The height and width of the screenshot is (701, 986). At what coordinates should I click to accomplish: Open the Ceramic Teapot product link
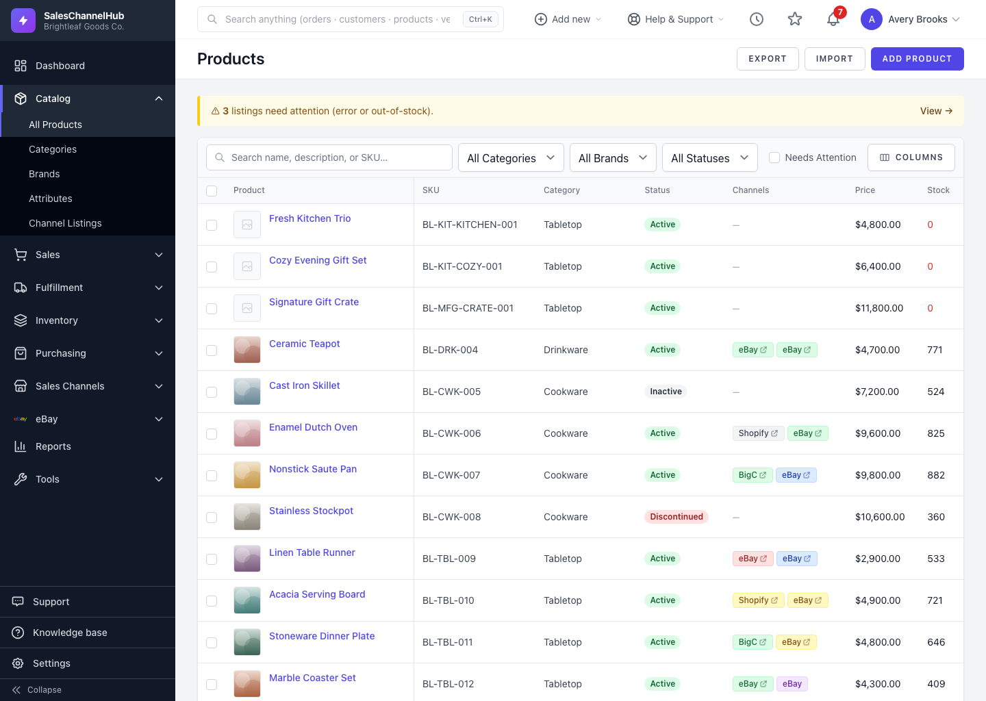tap(305, 344)
